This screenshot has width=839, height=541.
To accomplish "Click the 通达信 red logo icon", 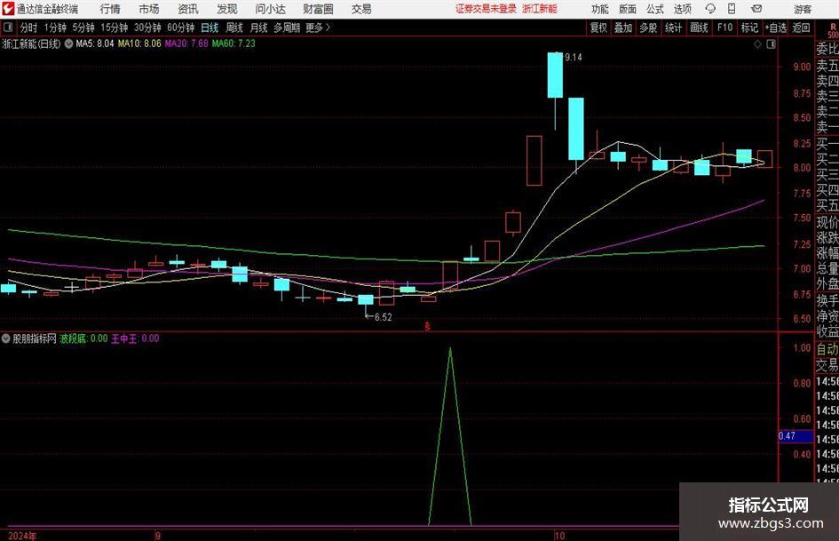I will click(x=8, y=9).
